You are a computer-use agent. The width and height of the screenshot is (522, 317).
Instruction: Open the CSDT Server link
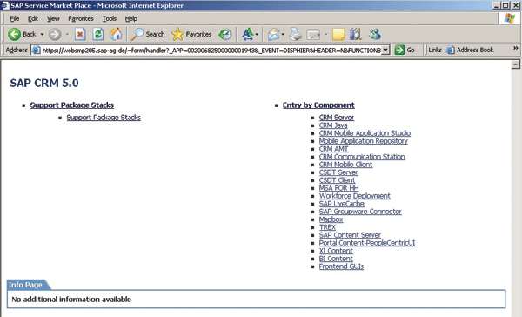tap(338, 172)
